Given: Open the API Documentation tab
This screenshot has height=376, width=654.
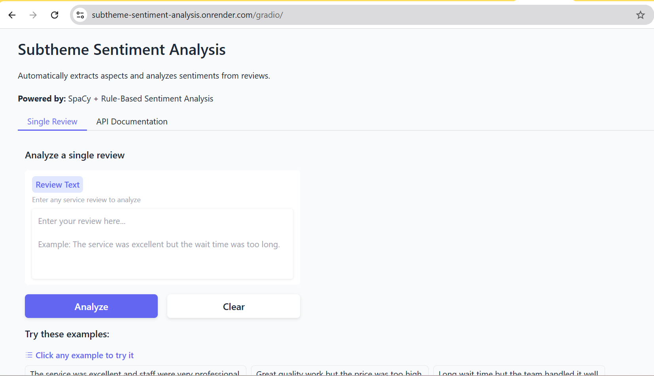Looking at the screenshot, I should tap(132, 122).
